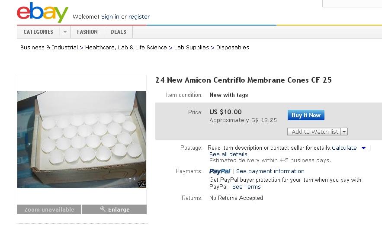Click the PayPal logo
Screen dimensions: 382x225
[x=220, y=171]
